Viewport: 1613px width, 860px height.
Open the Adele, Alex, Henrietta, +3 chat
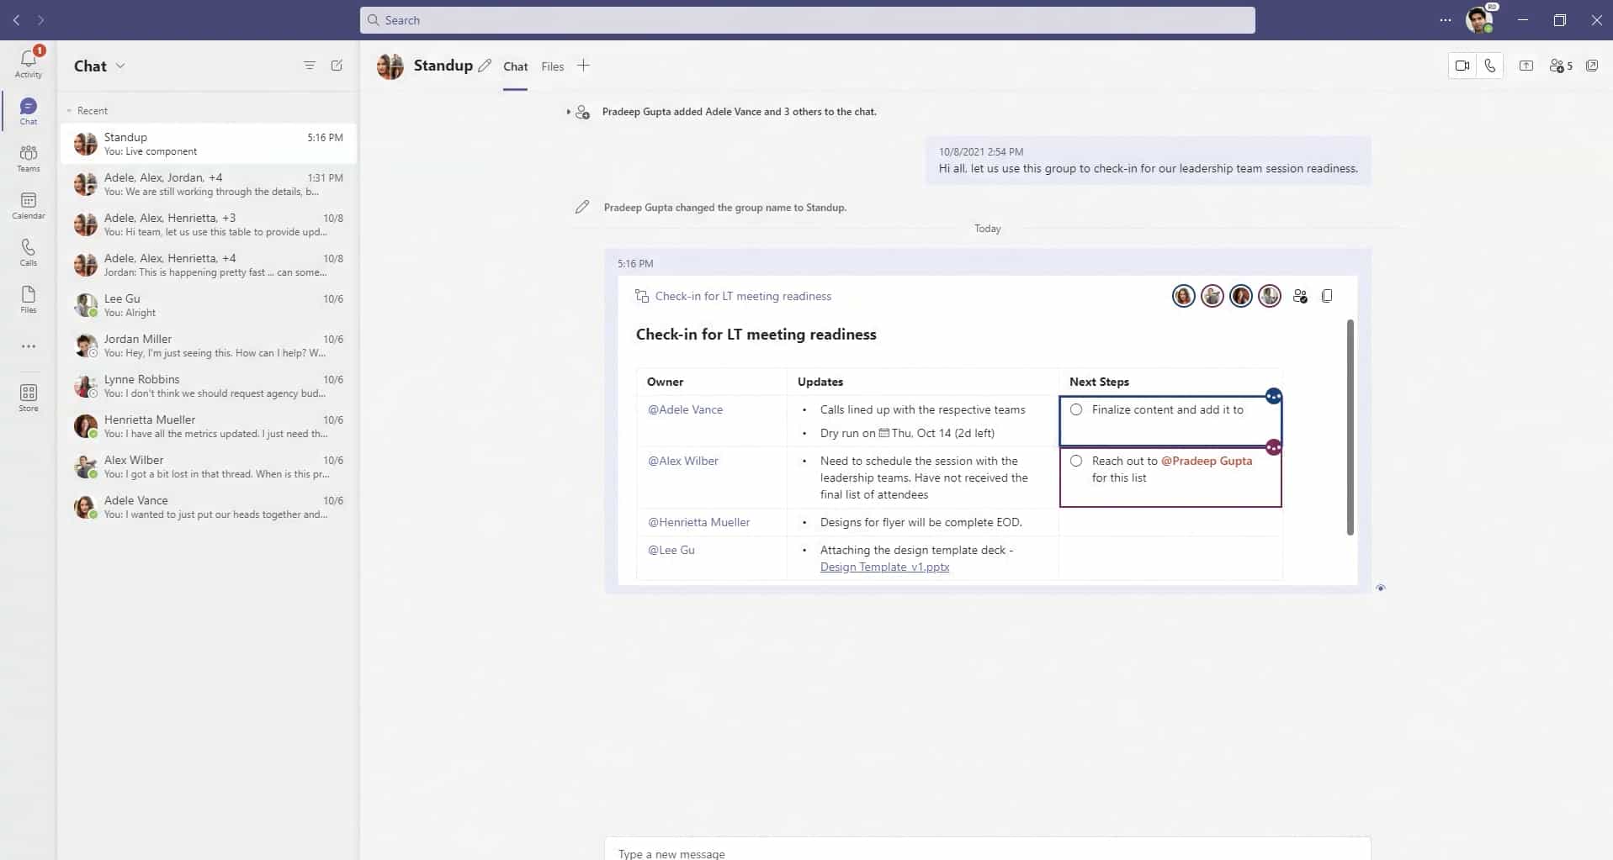[208, 224]
